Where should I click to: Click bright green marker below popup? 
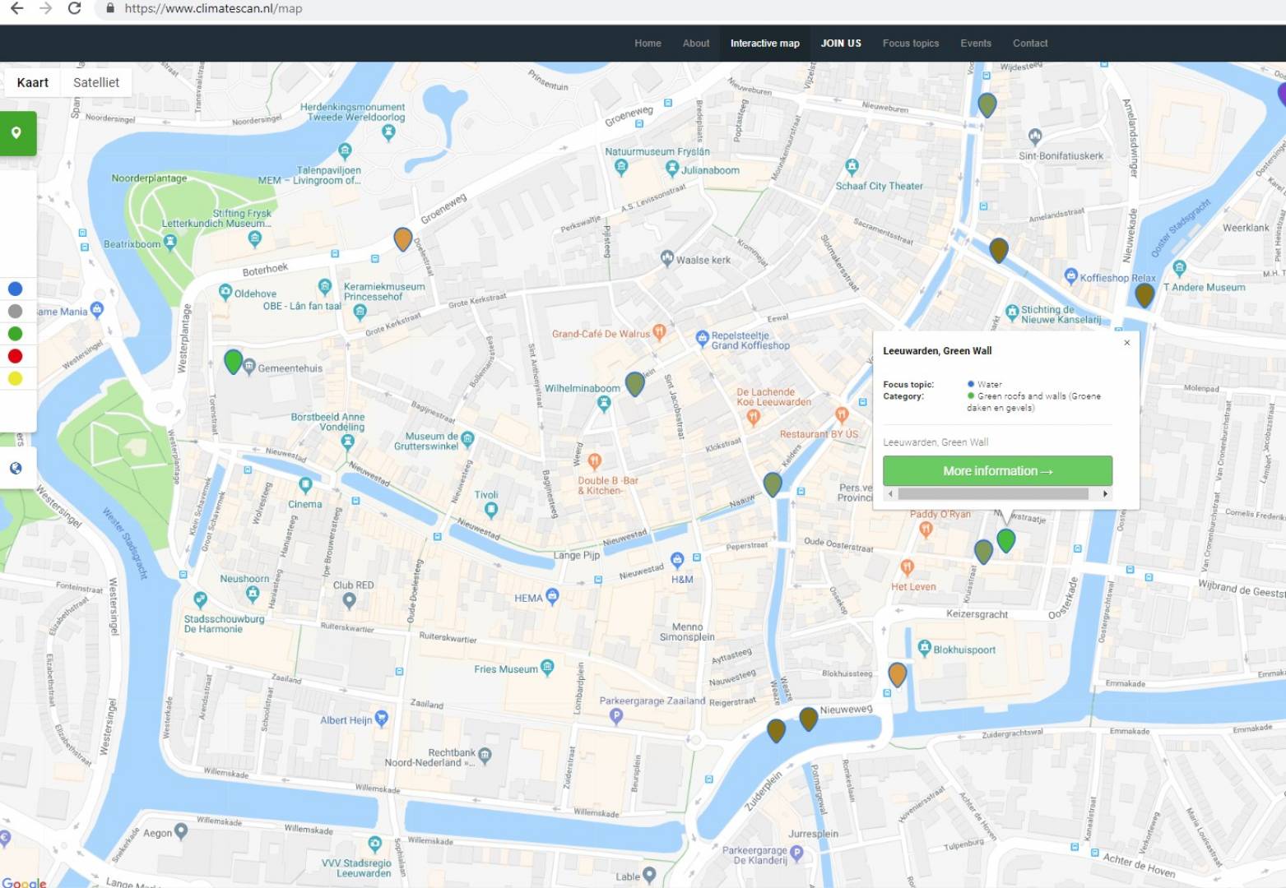coord(1005,540)
